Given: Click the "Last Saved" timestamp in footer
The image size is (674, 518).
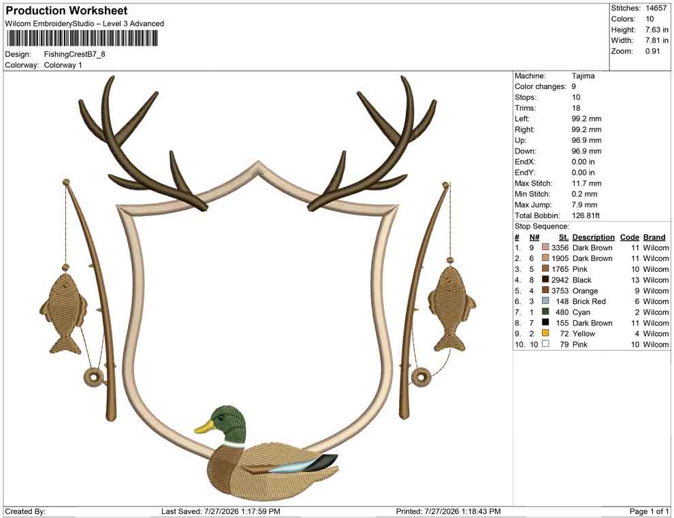Looking at the screenshot, I should (x=221, y=511).
